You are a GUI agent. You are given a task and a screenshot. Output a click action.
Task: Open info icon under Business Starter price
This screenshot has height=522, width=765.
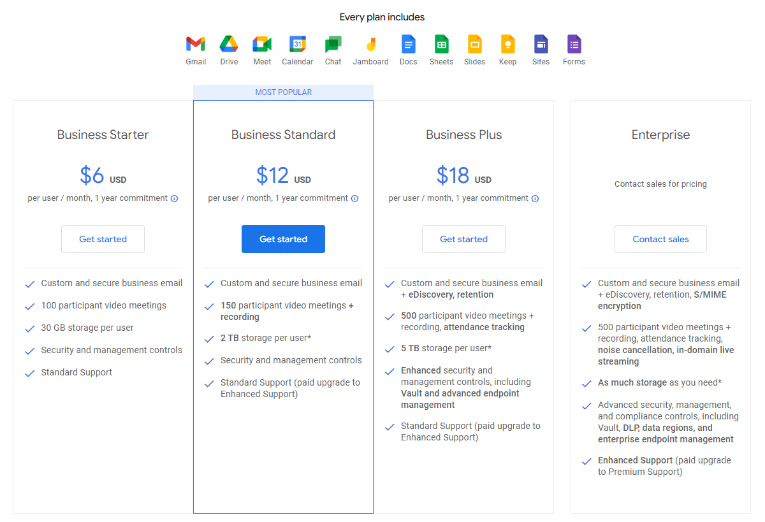pos(175,198)
